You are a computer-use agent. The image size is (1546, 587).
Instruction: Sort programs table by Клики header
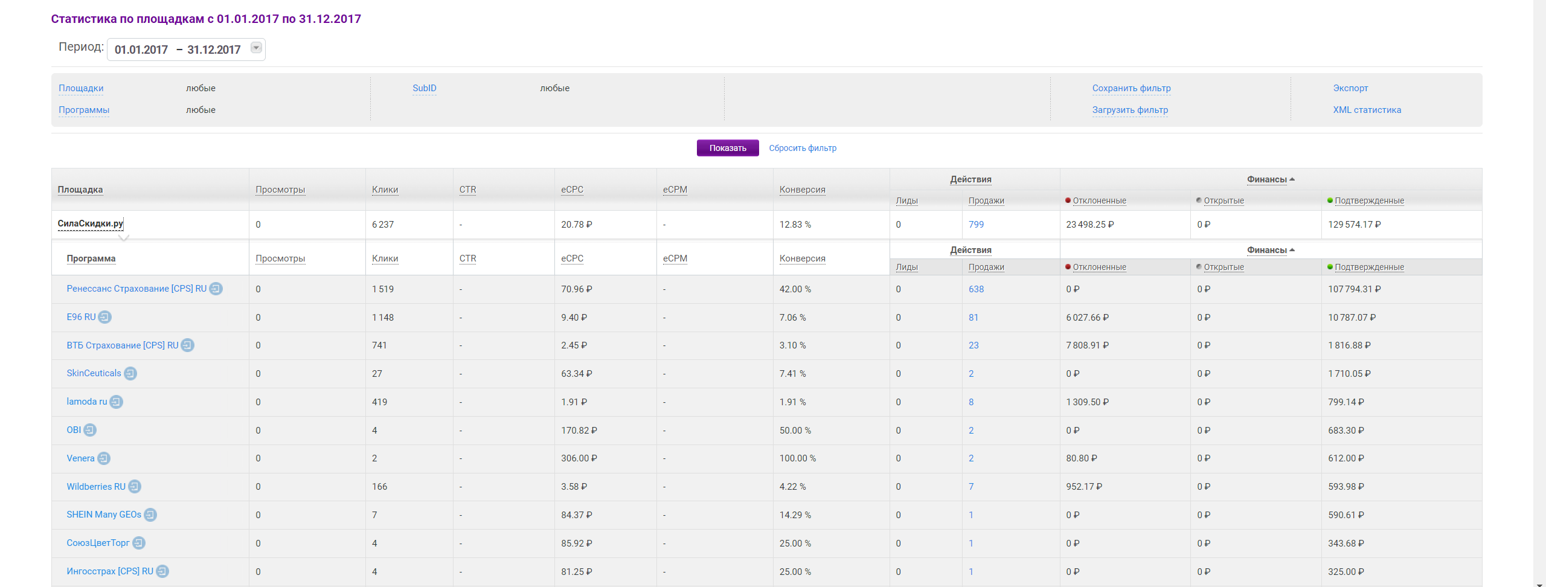(385, 258)
